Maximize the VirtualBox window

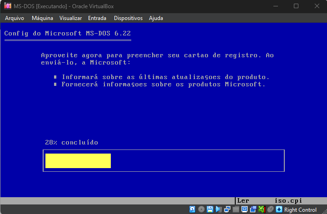[296, 6]
